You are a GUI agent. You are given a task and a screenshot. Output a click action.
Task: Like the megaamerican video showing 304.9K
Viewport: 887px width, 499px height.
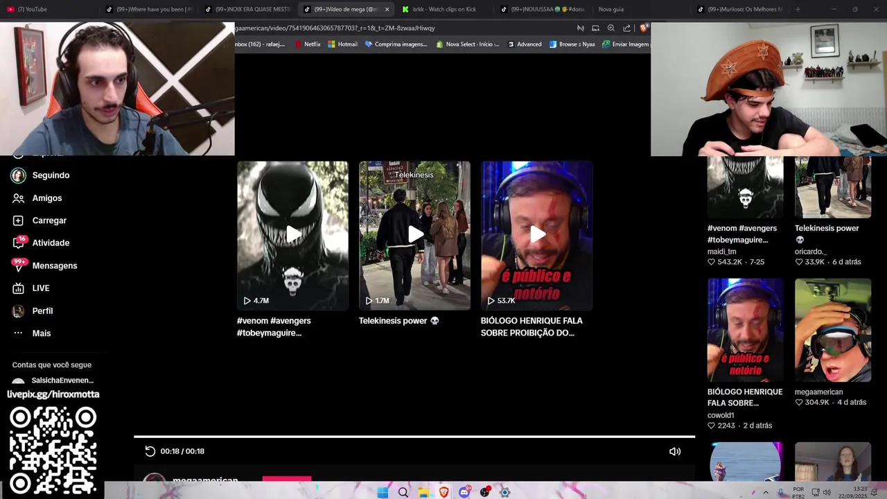coord(799,403)
